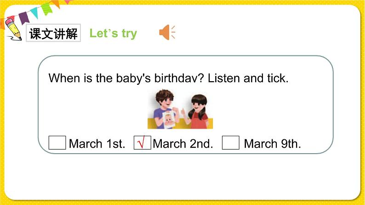Click the orange flag on bunting
Viewport: 365px width, 205px height.
(56, 3)
